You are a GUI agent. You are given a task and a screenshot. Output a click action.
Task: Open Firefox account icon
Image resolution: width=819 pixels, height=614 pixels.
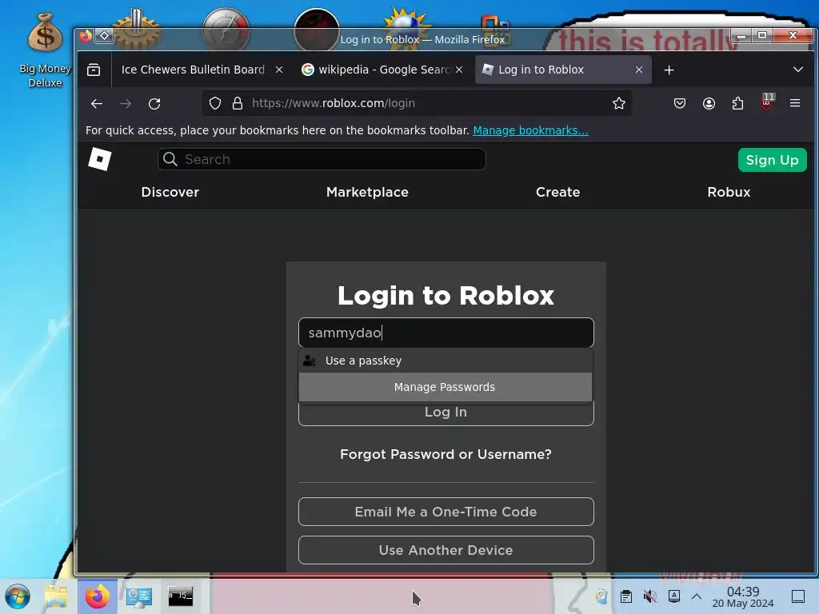[x=709, y=103]
